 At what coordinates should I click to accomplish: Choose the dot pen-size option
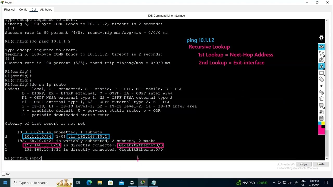click(x=321, y=86)
